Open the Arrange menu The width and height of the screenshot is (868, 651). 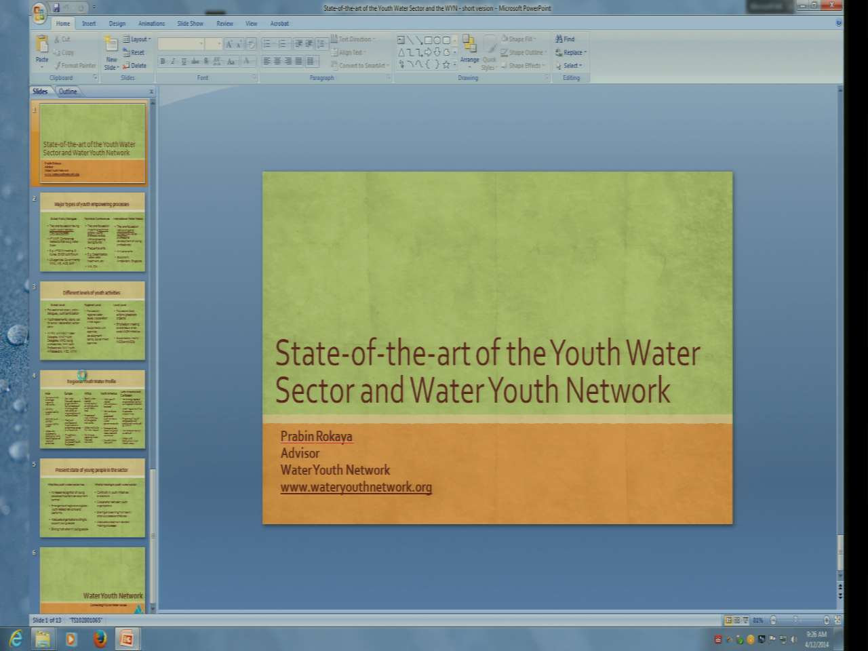(x=469, y=52)
